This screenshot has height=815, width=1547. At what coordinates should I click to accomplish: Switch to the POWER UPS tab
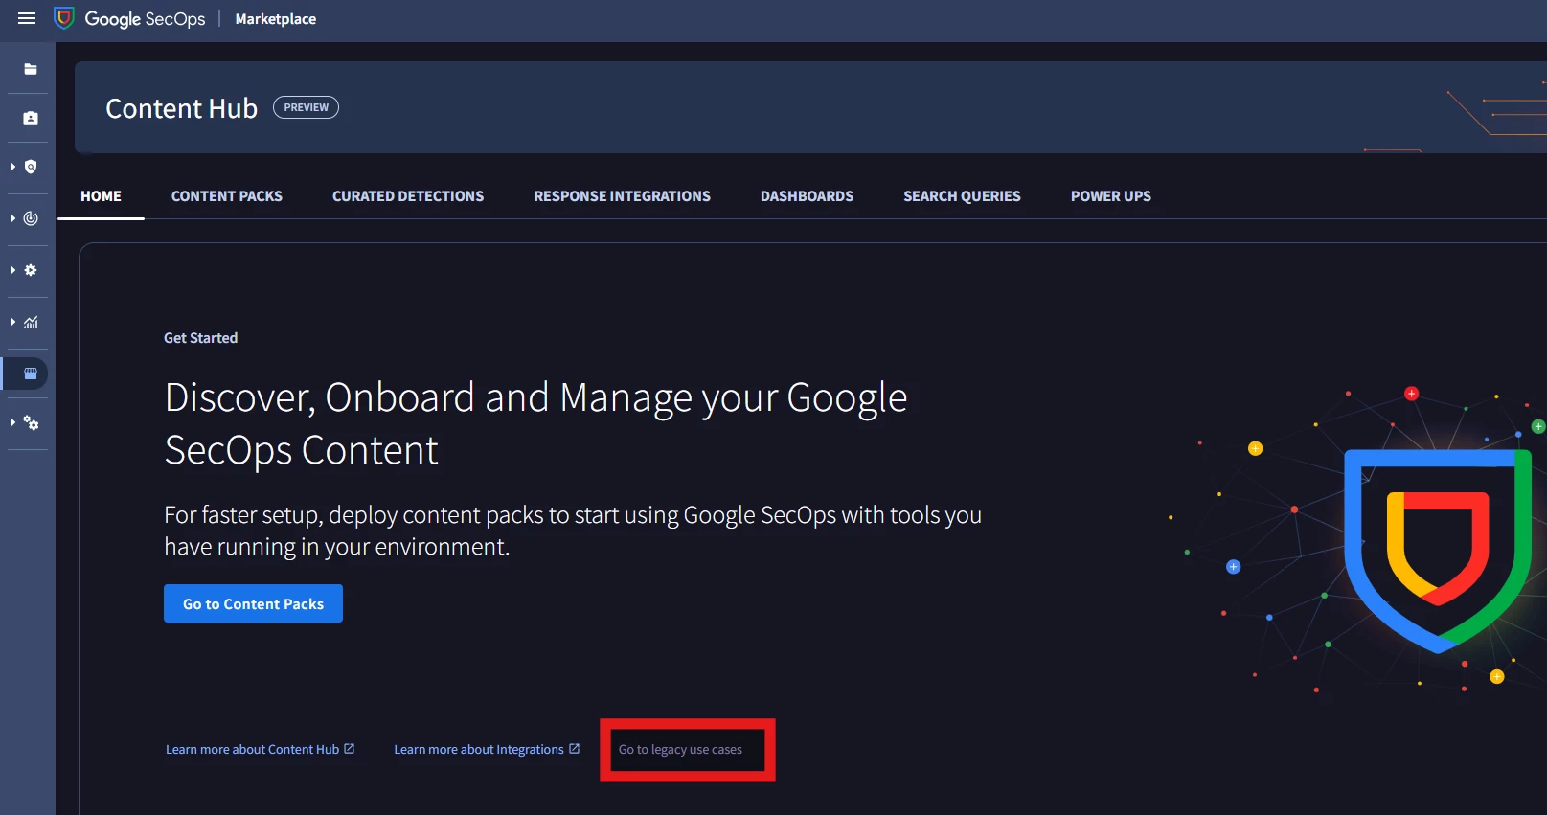tap(1110, 196)
